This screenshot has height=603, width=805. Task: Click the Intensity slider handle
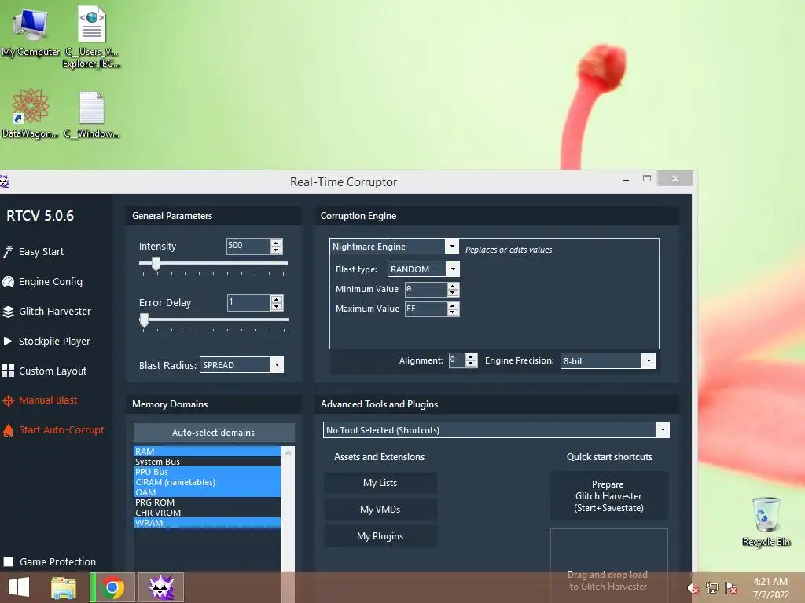[156, 264]
